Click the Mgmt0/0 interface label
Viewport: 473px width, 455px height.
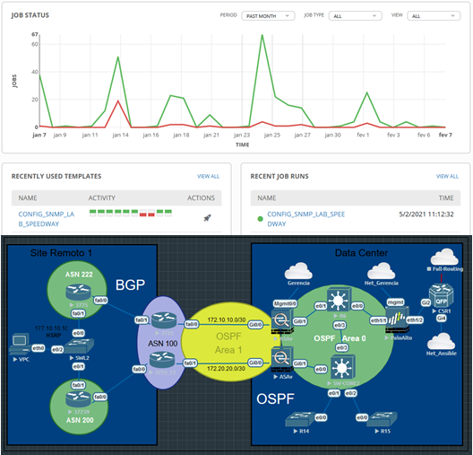coord(285,303)
